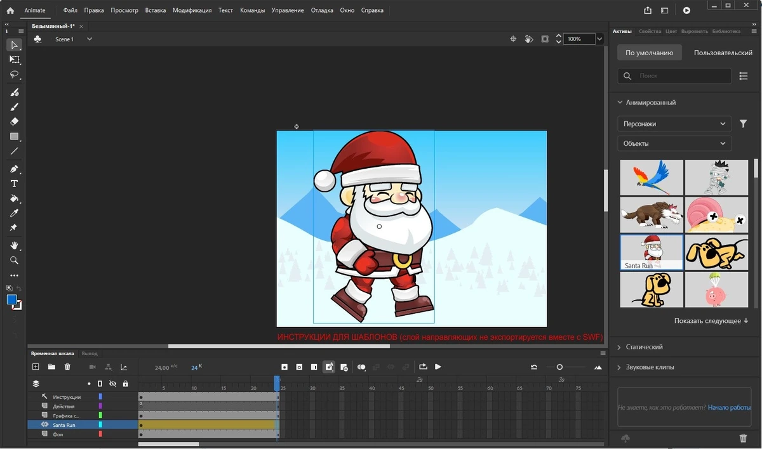This screenshot has width=762, height=449.
Task: Click the По умолчанию button
Action: [x=649, y=53]
